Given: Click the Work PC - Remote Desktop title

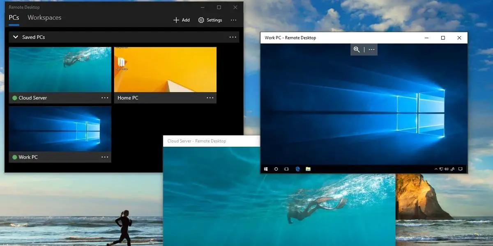Looking at the screenshot, I should [x=290, y=38].
